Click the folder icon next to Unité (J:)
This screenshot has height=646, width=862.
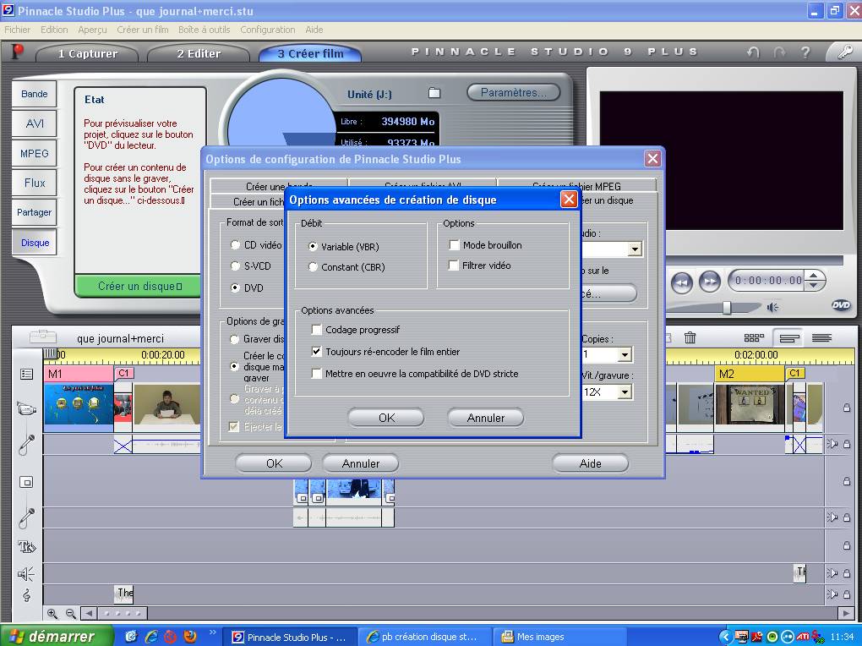pyautogui.click(x=434, y=93)
